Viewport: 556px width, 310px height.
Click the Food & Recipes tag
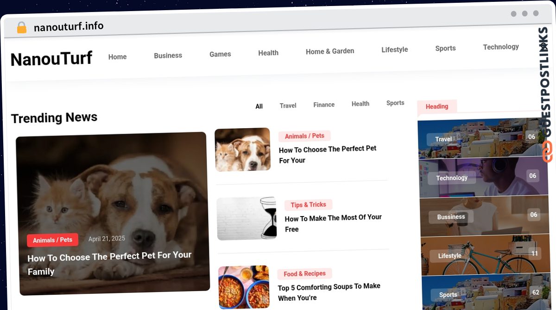[305, 274]
